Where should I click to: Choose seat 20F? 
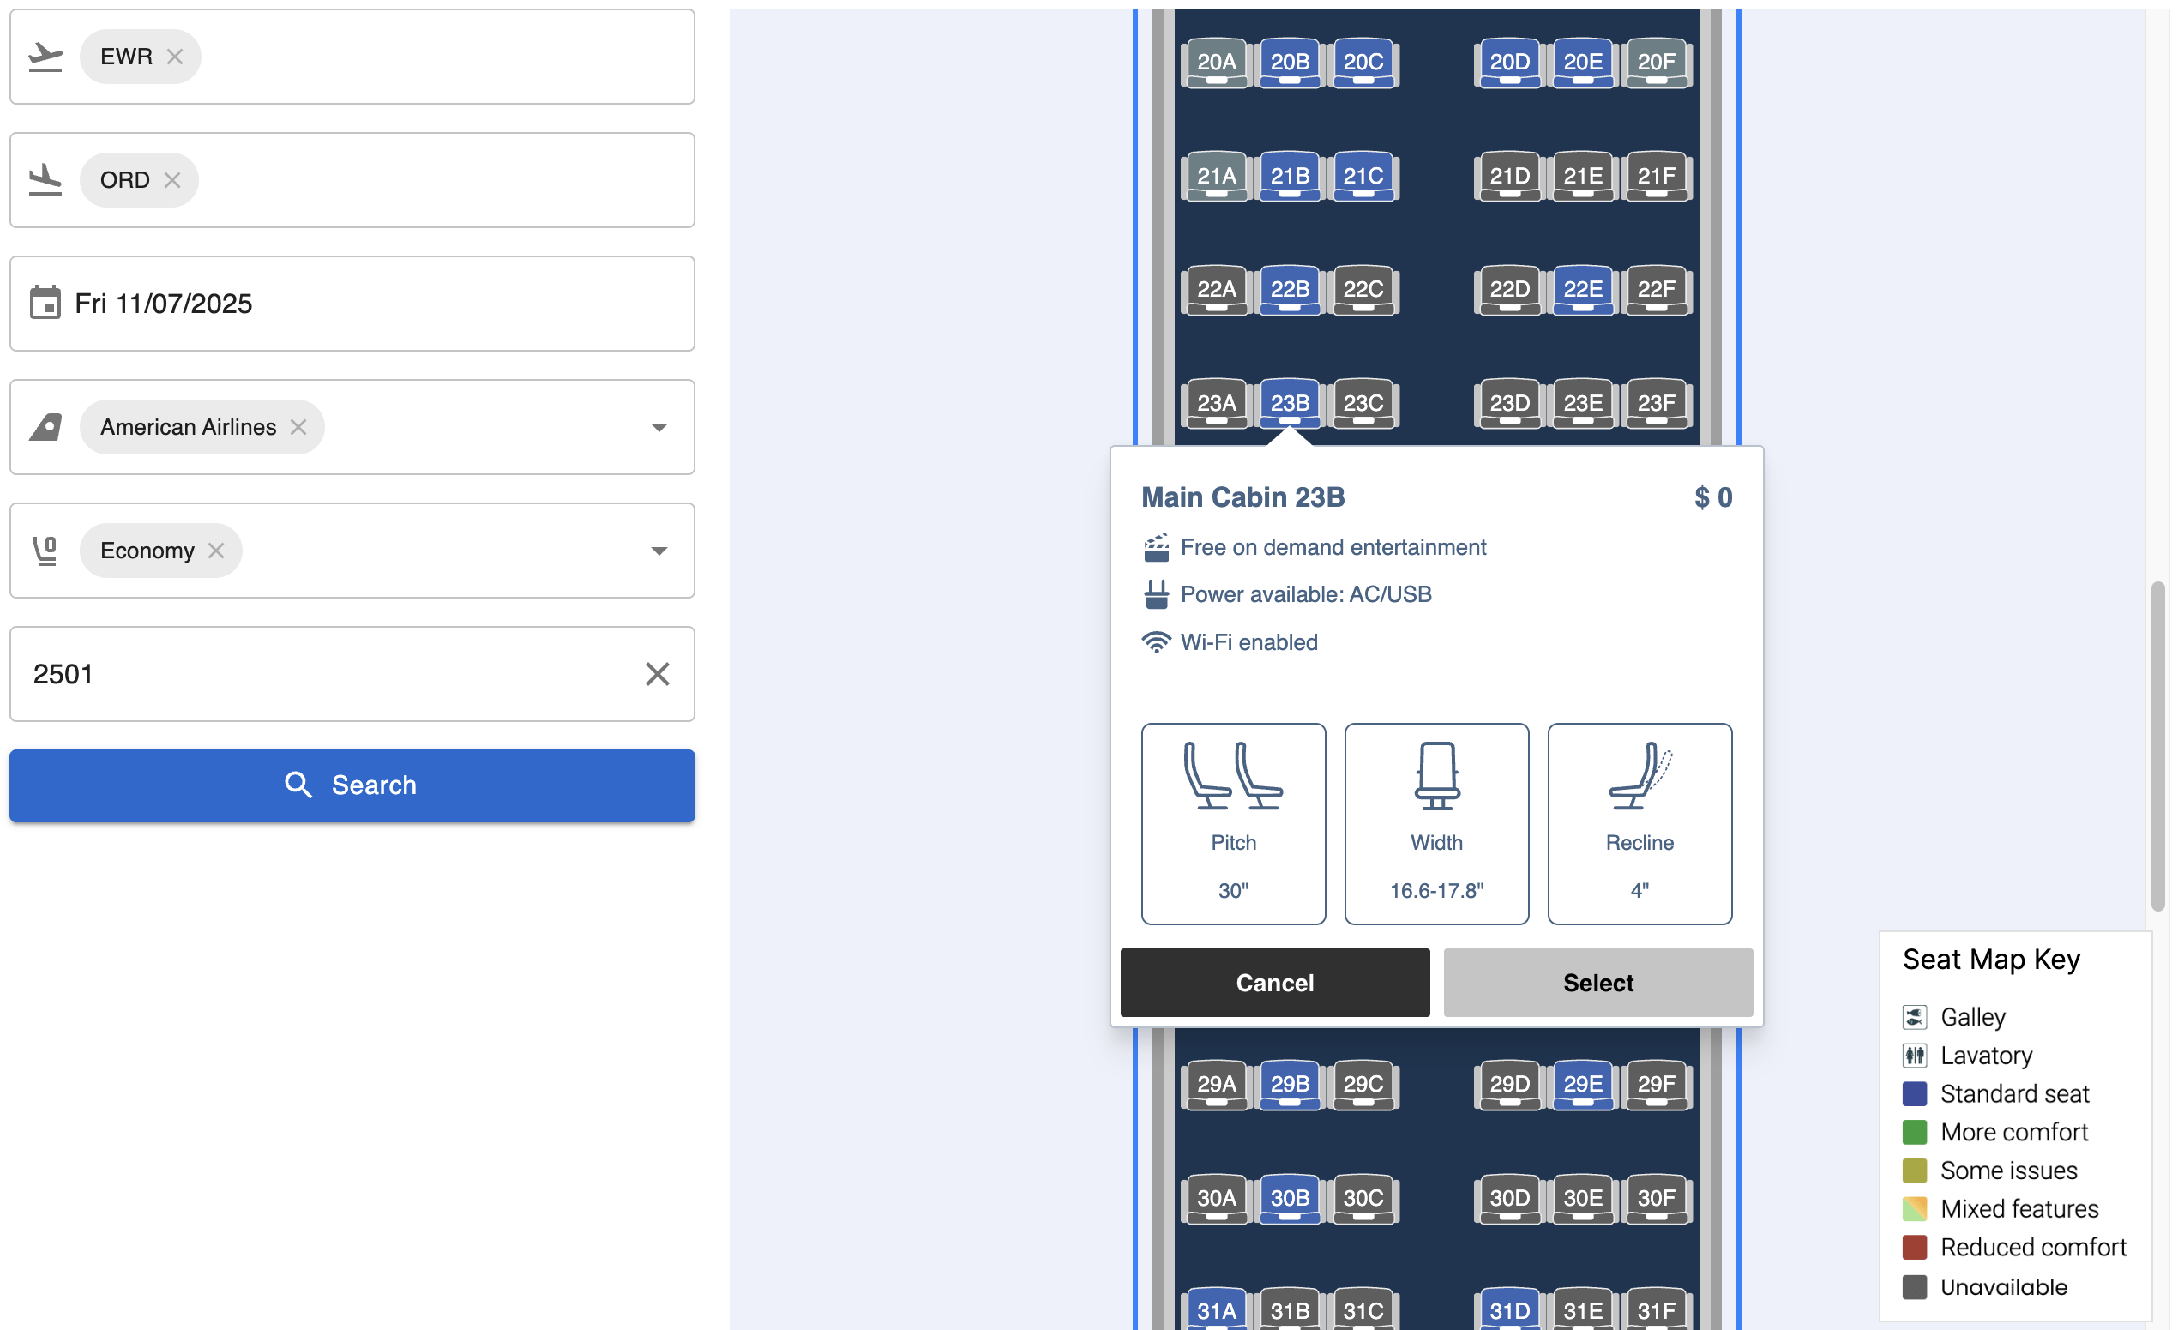tap(1657, 62)
